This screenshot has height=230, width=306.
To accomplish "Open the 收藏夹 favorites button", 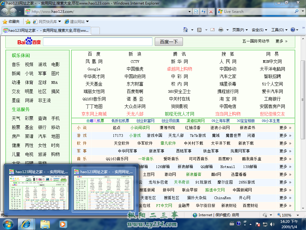I will [x=11, y=22].
